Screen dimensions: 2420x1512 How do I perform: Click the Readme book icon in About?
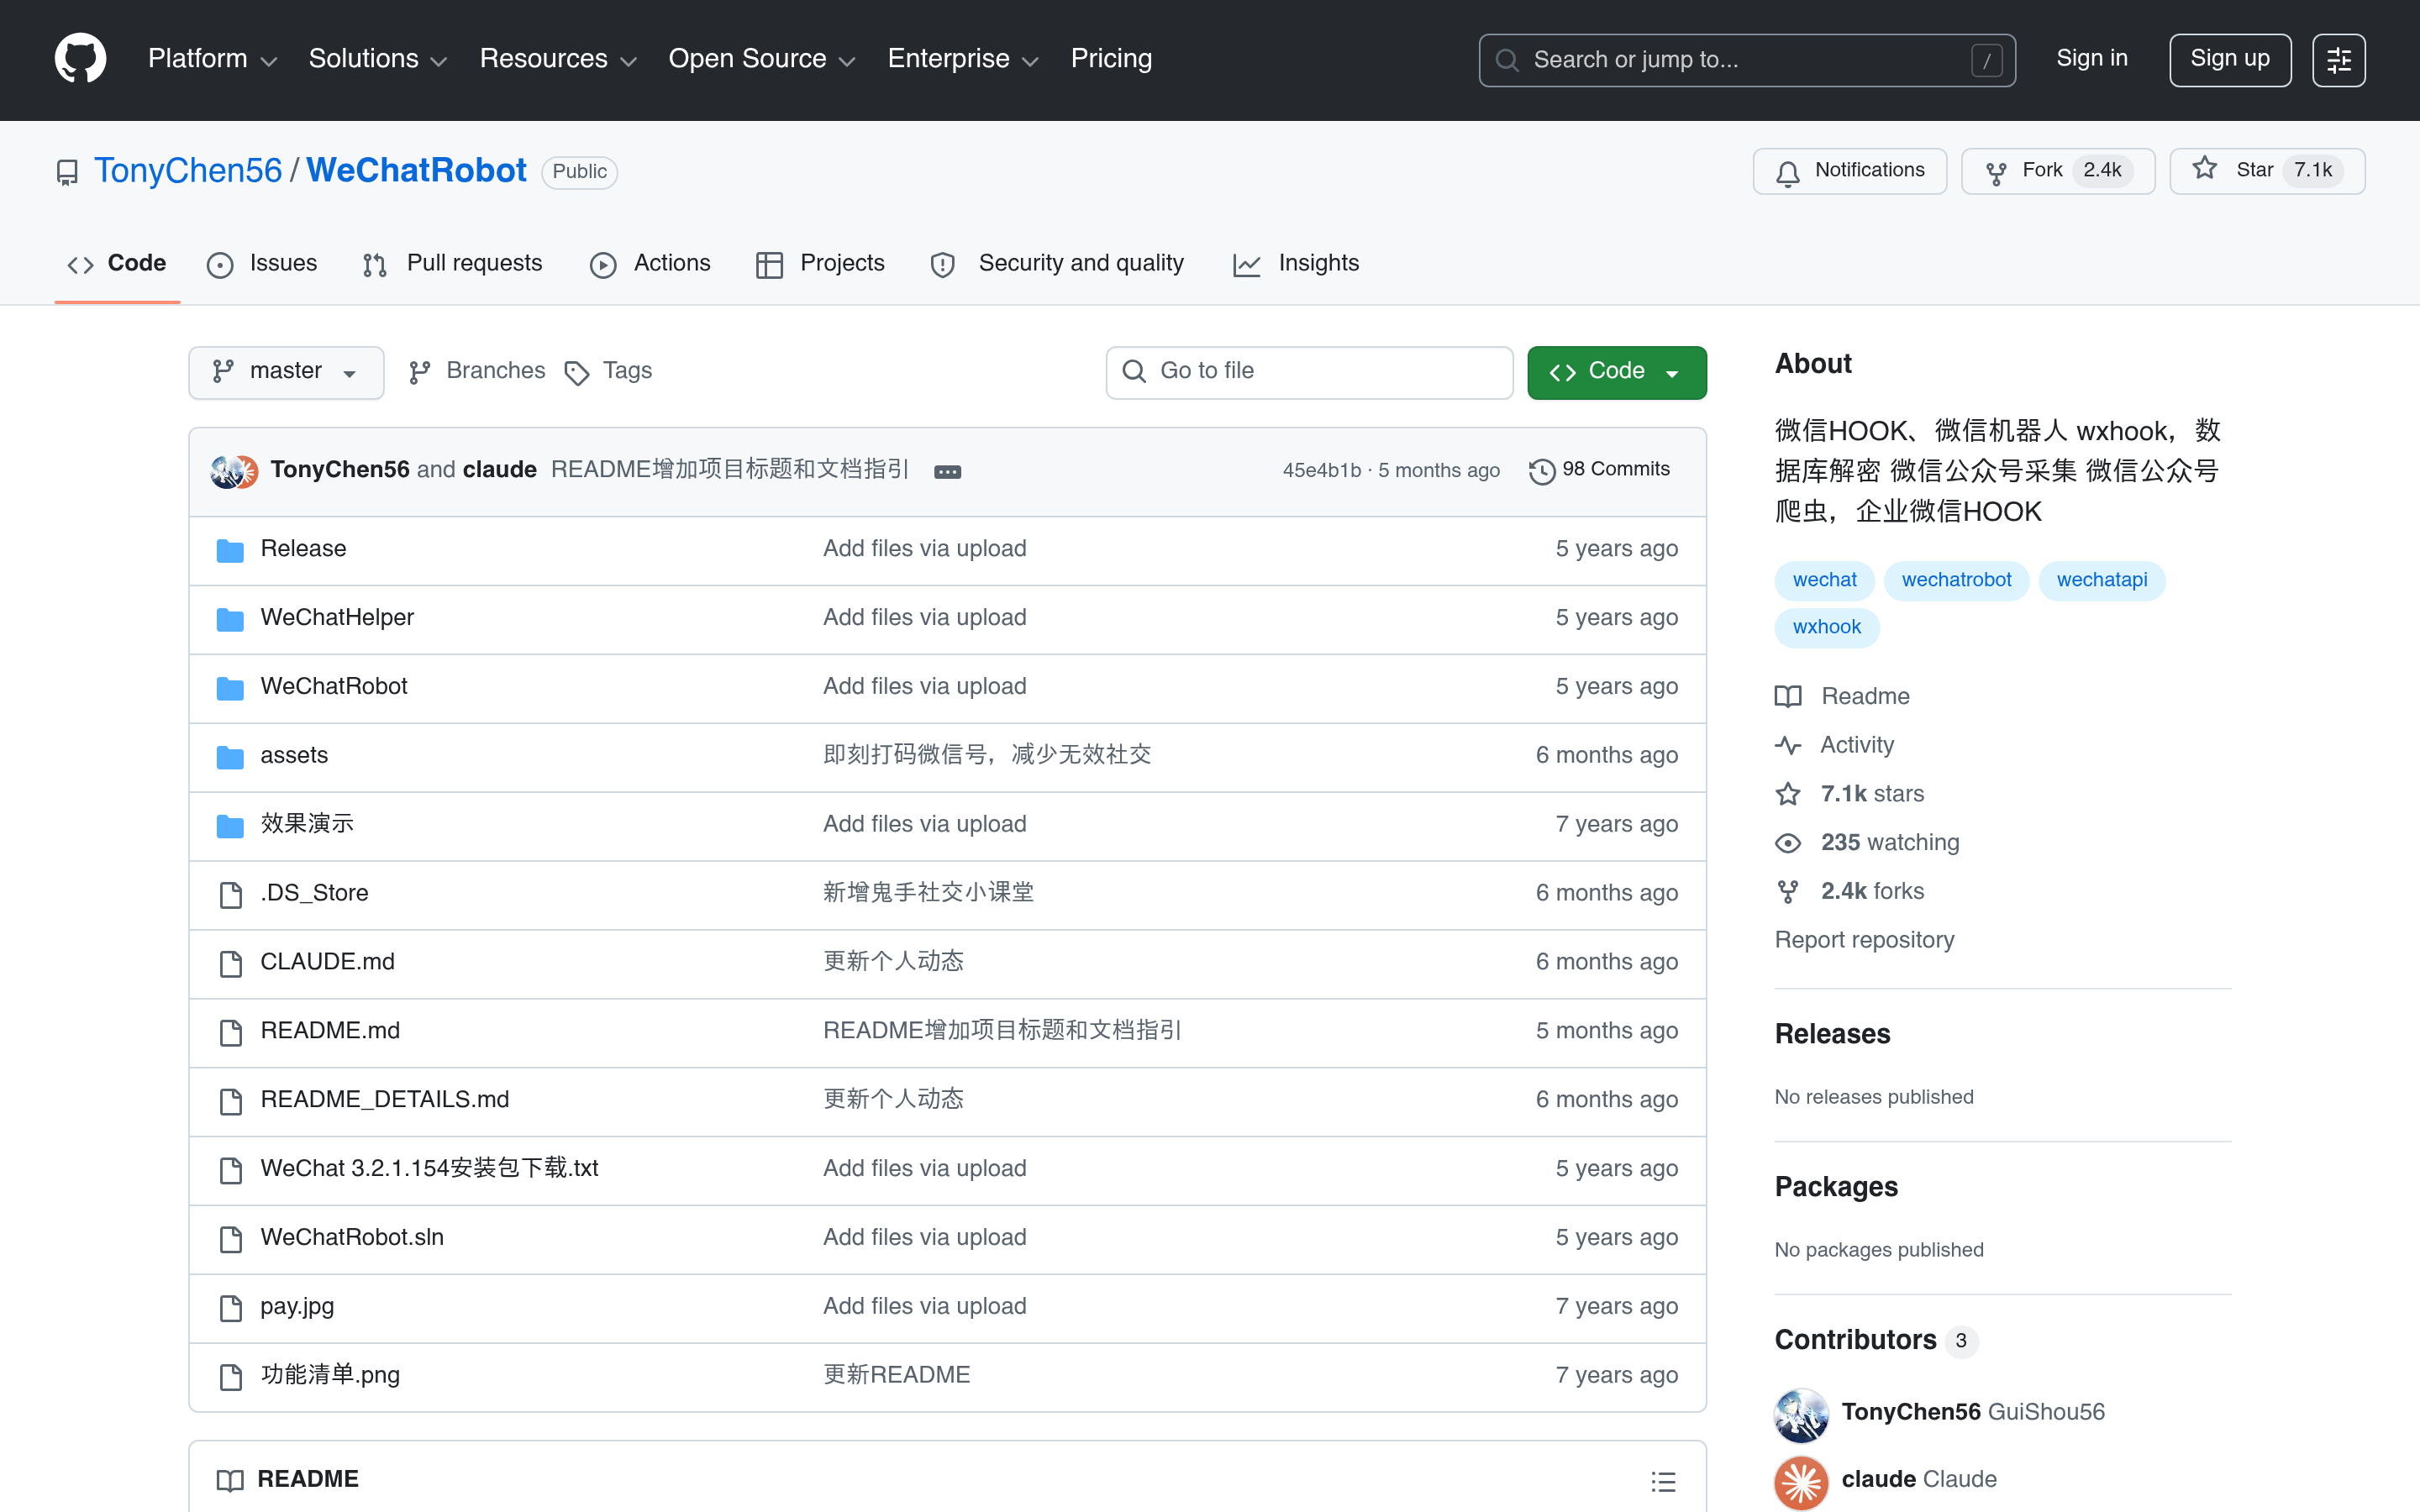point(1788,697)
